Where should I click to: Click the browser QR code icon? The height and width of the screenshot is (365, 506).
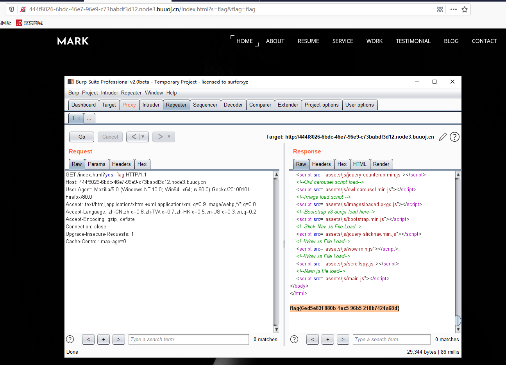pyautogui.click(x=440, y=9)
